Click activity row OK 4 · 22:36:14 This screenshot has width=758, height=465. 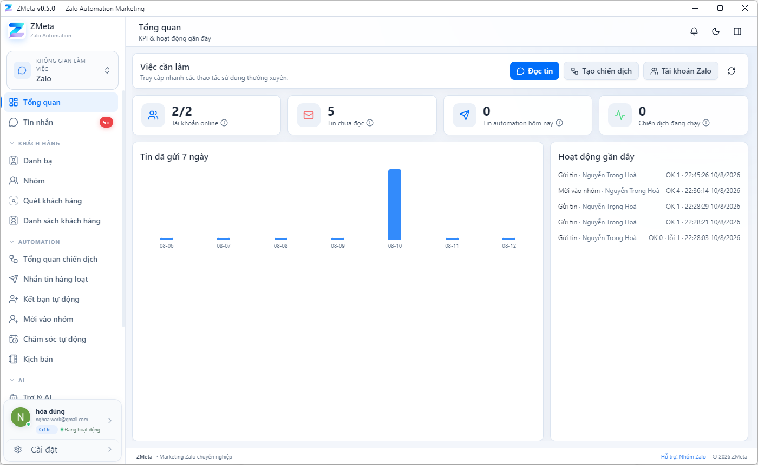[649, 191]
